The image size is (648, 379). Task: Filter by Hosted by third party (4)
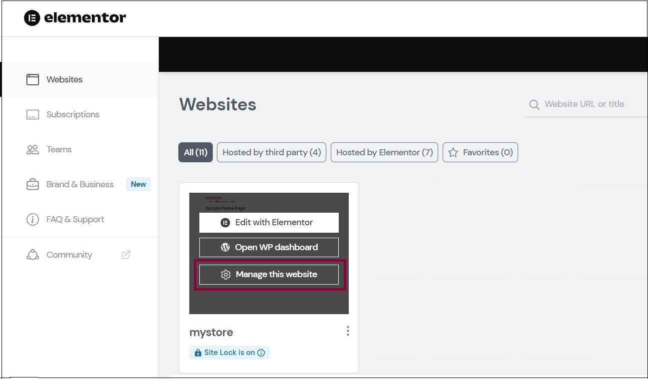[x=272, y=152]
